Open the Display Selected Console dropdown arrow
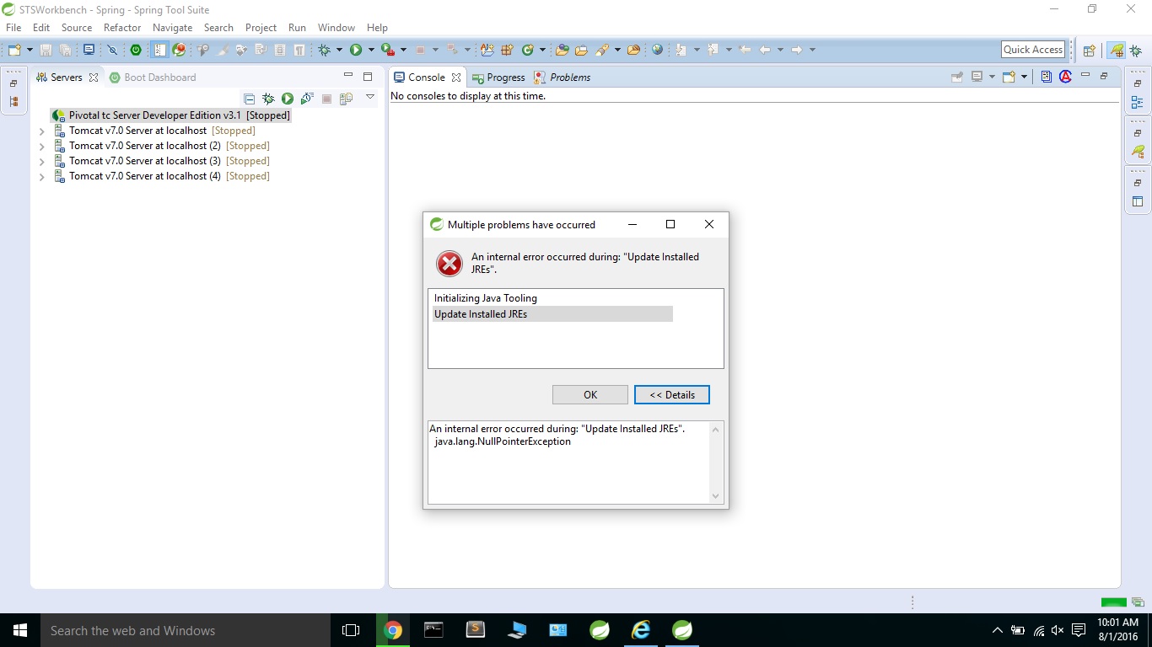The height and width of the screenshot is (647, 1152). pyautogui.click(x=992, y=77)
